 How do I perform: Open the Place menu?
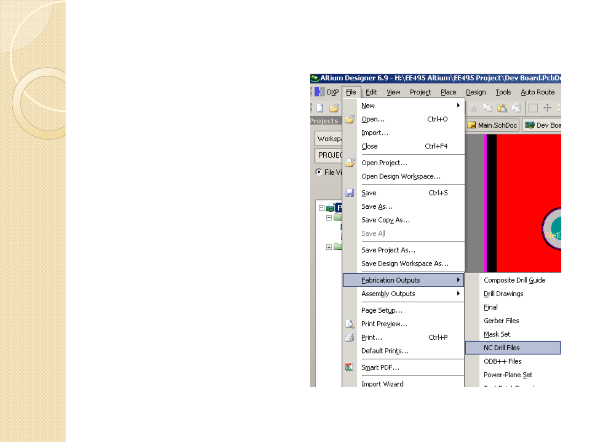[448, 92]
